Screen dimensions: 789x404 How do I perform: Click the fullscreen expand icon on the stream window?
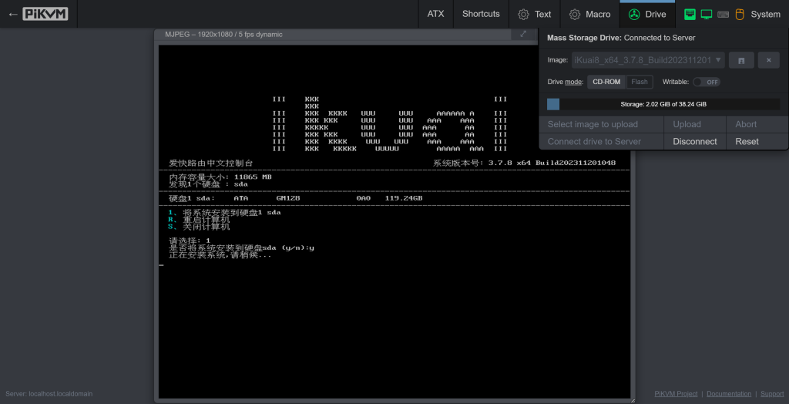(x=523, y=34)
